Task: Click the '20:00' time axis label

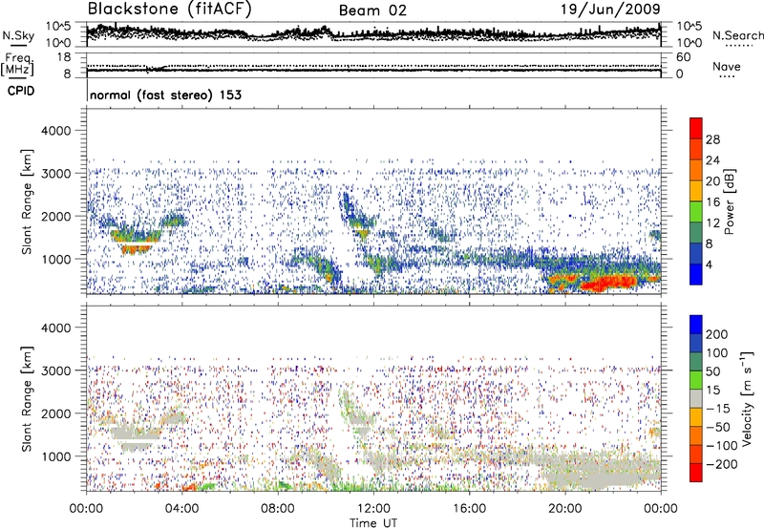Action: point(564,509)
